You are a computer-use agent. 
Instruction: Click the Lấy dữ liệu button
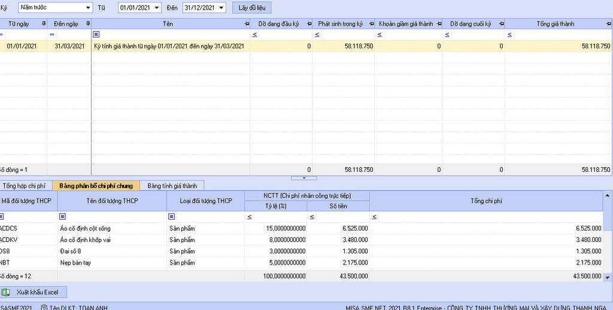click(x=252, y=7)
